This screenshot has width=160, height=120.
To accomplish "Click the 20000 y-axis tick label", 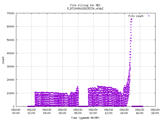I will coord(10,80).
